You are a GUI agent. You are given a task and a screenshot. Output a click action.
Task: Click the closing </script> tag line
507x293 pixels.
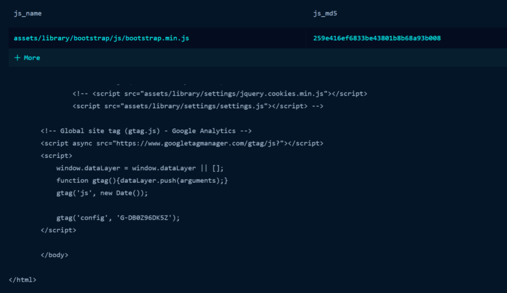pos(58,230)
